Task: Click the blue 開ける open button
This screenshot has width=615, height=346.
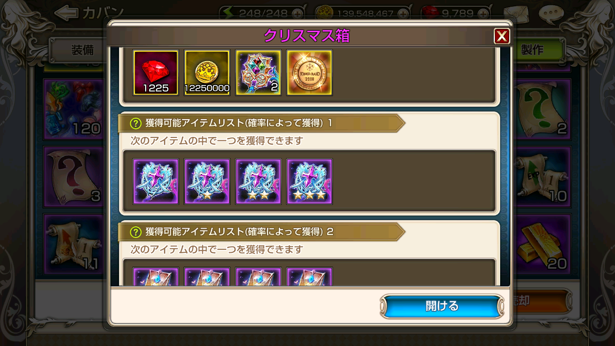Action: [x=442, y=306]
